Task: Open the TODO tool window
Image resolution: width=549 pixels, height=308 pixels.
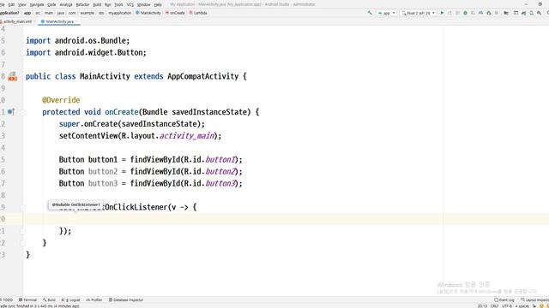Action: [x=6, y=300]
